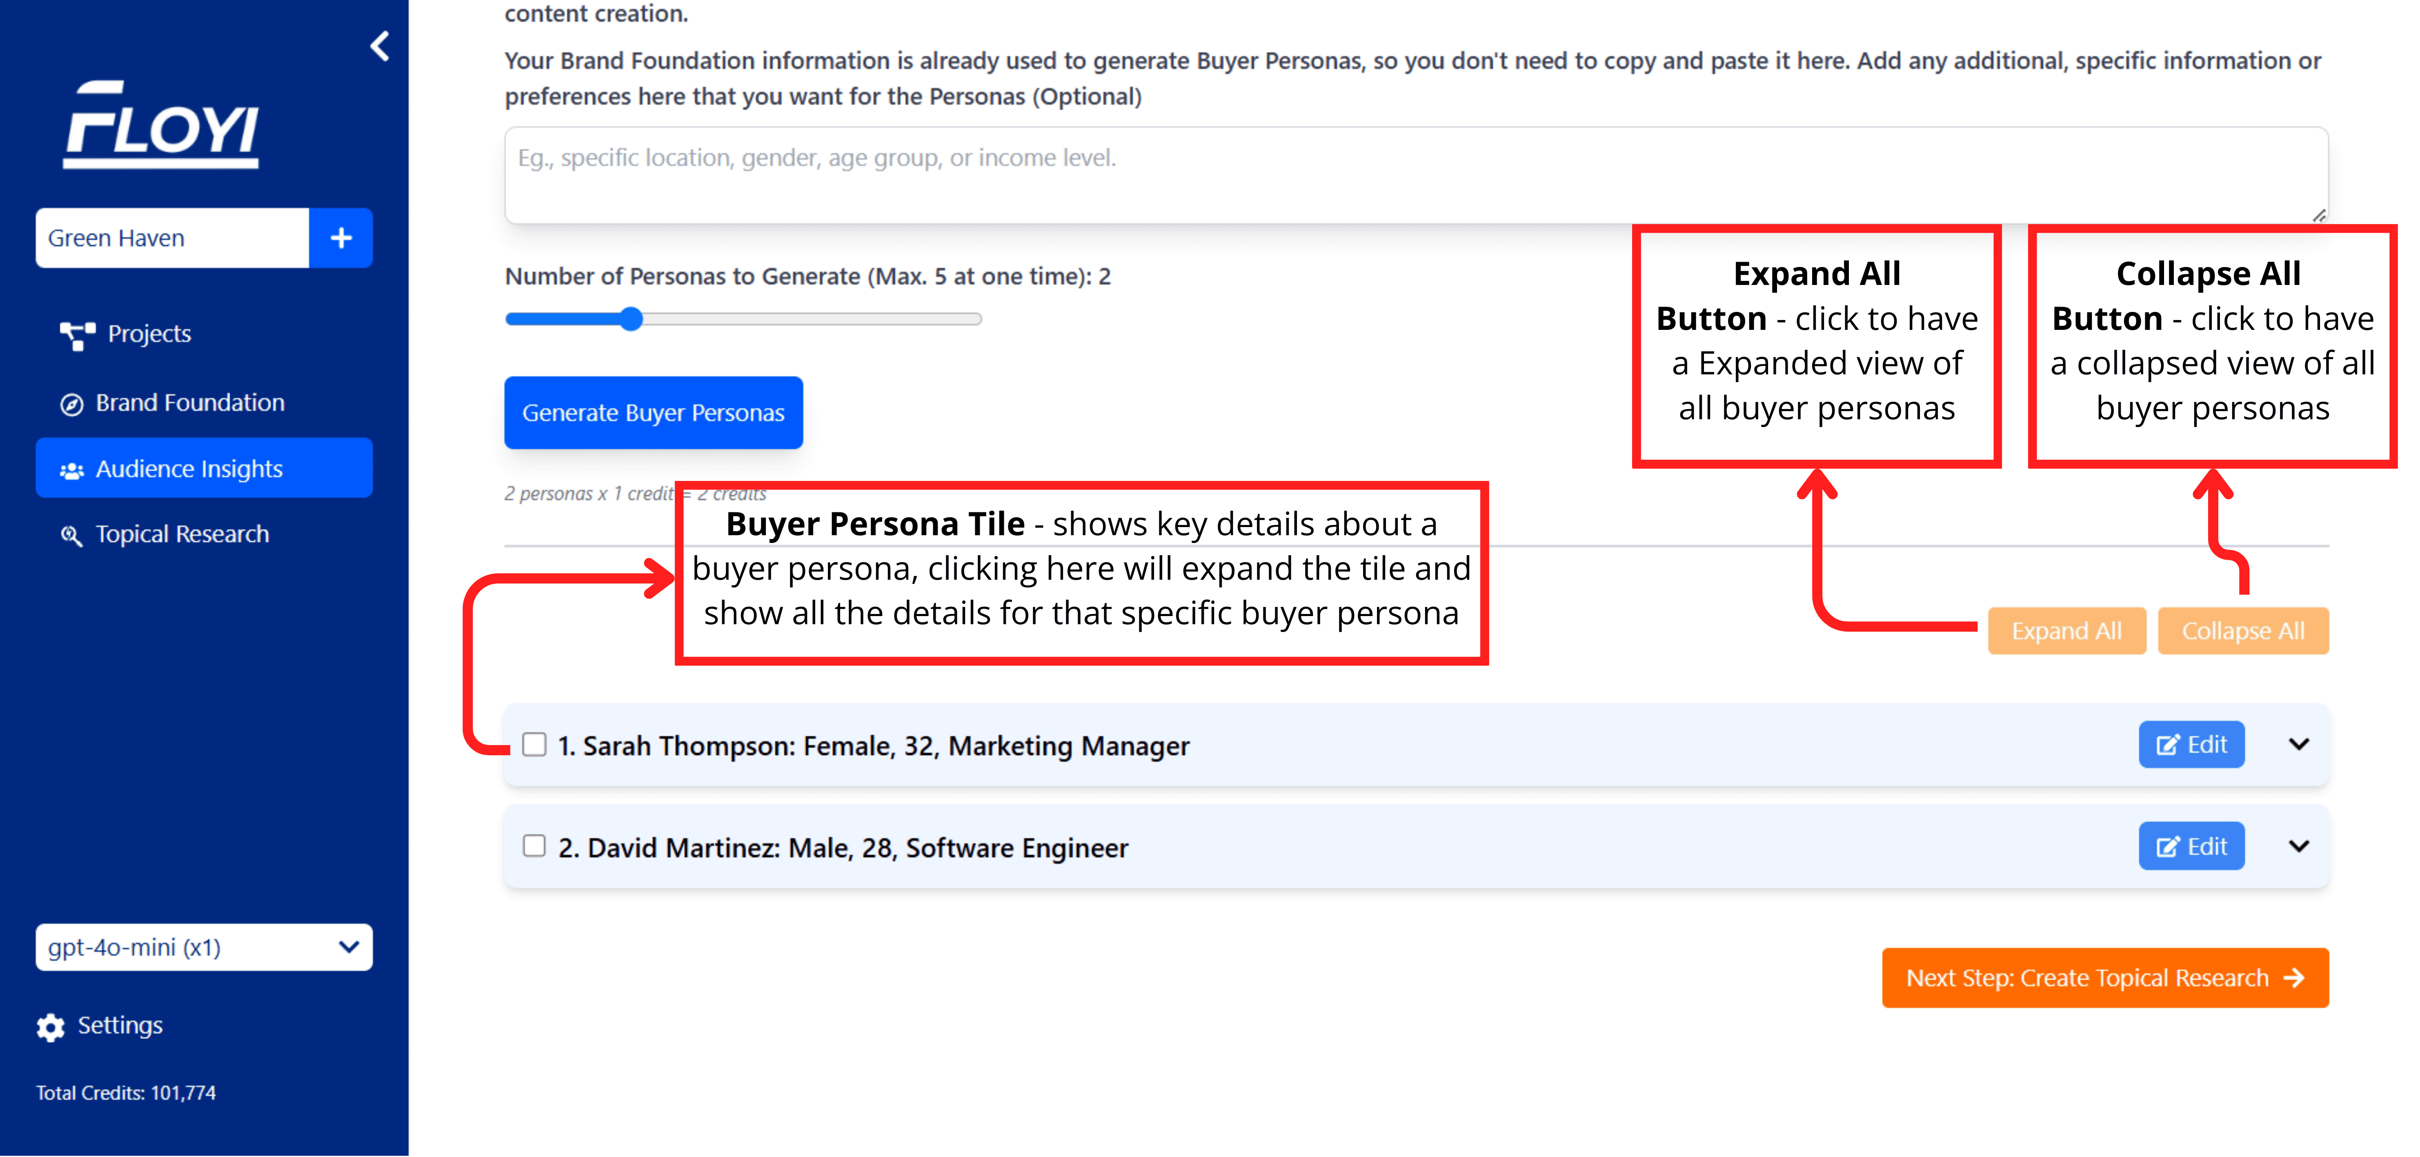Expand Sarah Thompson tile with chevron
Viewport: 2420px width, 1157px height.
coord(2298,745)
